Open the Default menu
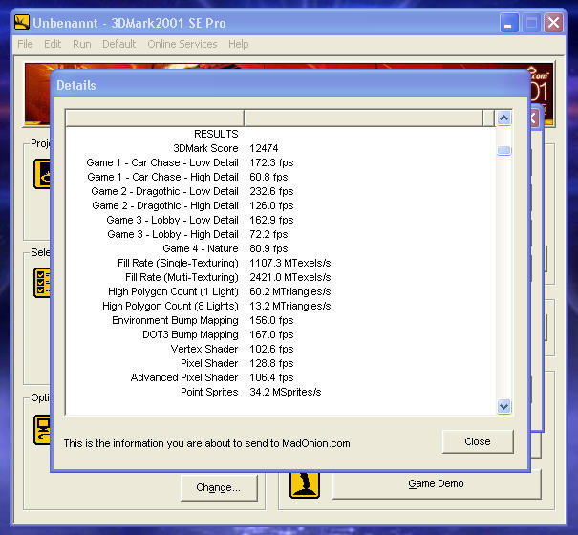 [x=119, y=44]
